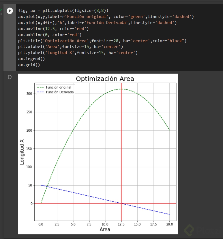The height and width of the screenshot is (239, 223).
Task: Click the x-axis tick label 10.0
Action: [x=105, y=224]
